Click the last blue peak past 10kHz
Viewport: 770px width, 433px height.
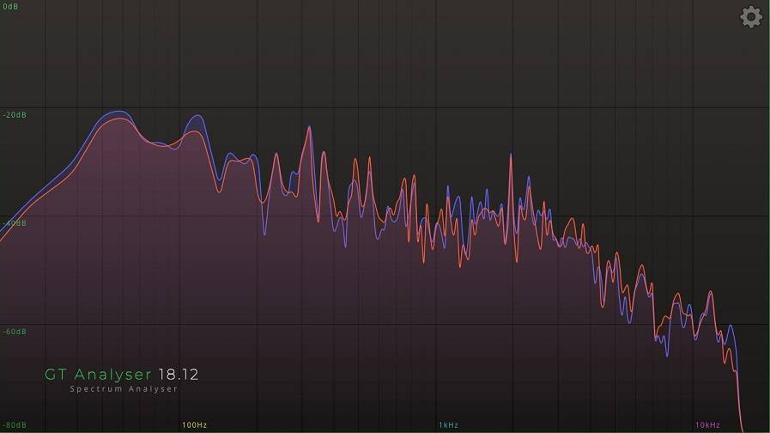[731, 326]
